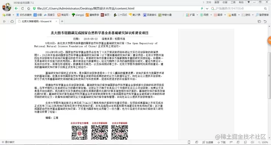The width and height of the screenshot is (271, 145).
Task: Click the green lightning speed-mode icon
Action: [x=202, y=8]
